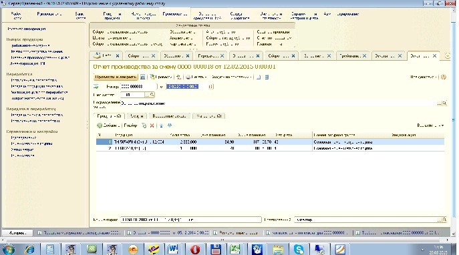Open the table's 'Все действия' dropdown
The width and height of the screenshot is (459, 255).
coord(430,125)
